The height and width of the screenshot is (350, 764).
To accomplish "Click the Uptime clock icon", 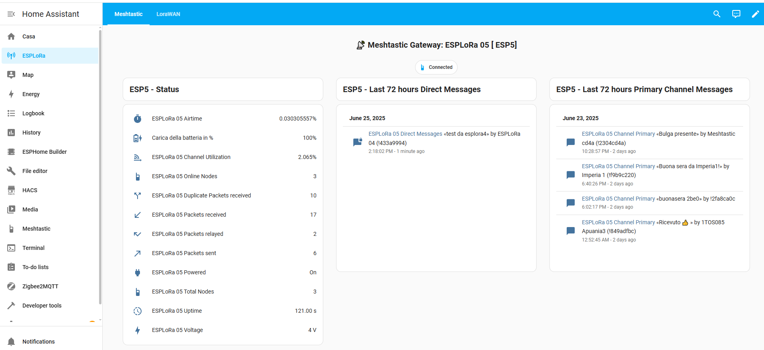I will pos(138,311).
